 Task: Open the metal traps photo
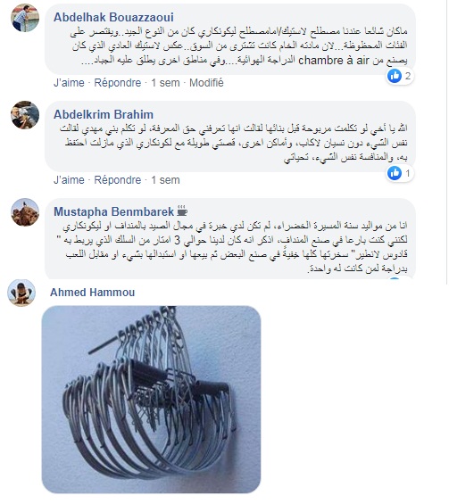(x=151, y=400)
